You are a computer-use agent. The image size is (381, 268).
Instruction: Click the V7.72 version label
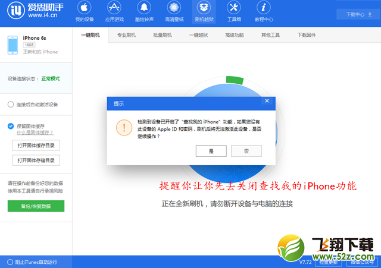pos(305,262)
